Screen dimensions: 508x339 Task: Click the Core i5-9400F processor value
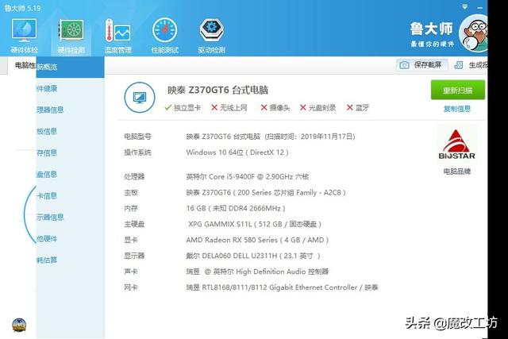pyautogui.click(x=248, y=176)
